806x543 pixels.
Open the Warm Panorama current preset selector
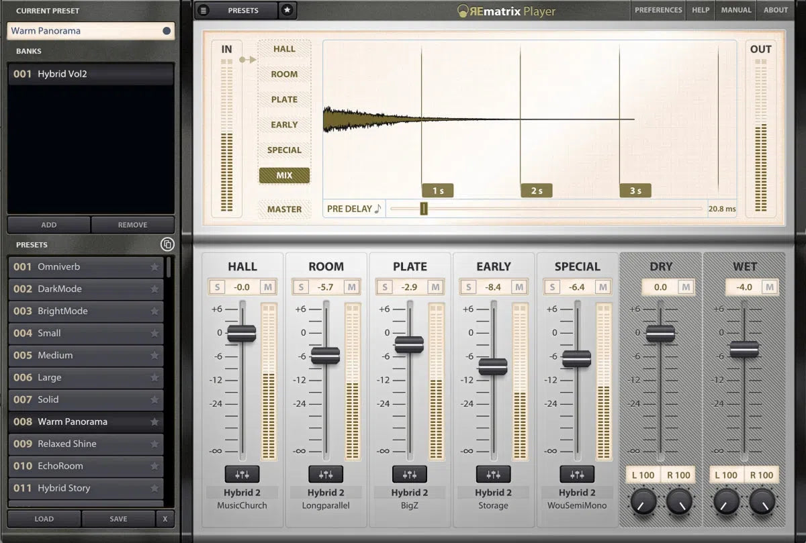point(91,31)
